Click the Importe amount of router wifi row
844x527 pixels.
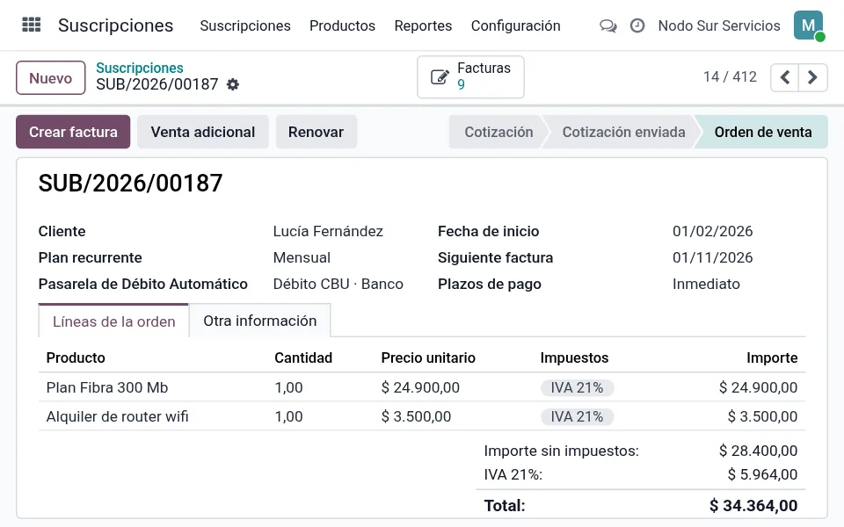pyautogui.click(x=762, y=416)
